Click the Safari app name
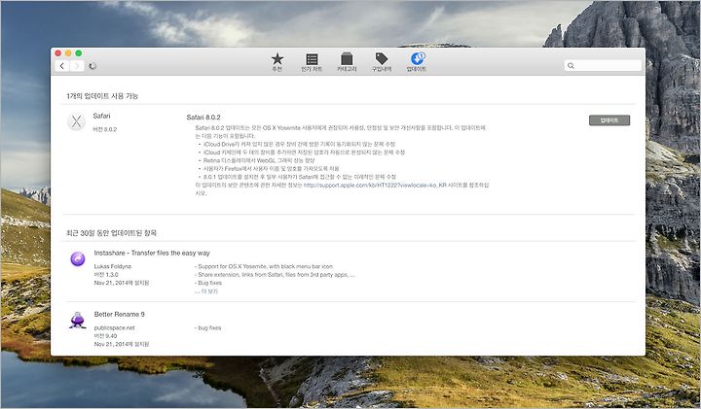 click(x=101, y=116)
